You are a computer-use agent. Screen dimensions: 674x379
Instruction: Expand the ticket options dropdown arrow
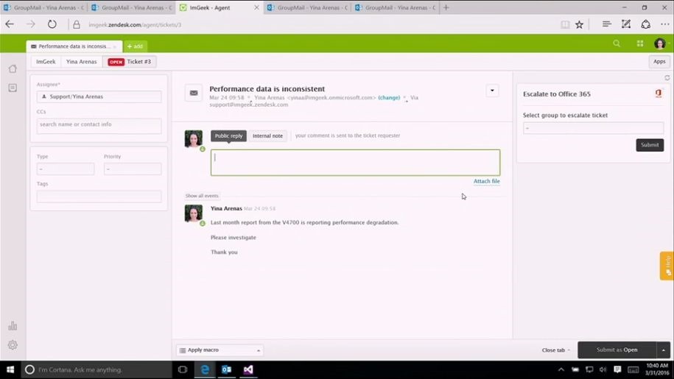(x=492, y=91)
